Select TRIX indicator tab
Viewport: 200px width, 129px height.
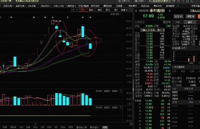(x=71, y=127)
